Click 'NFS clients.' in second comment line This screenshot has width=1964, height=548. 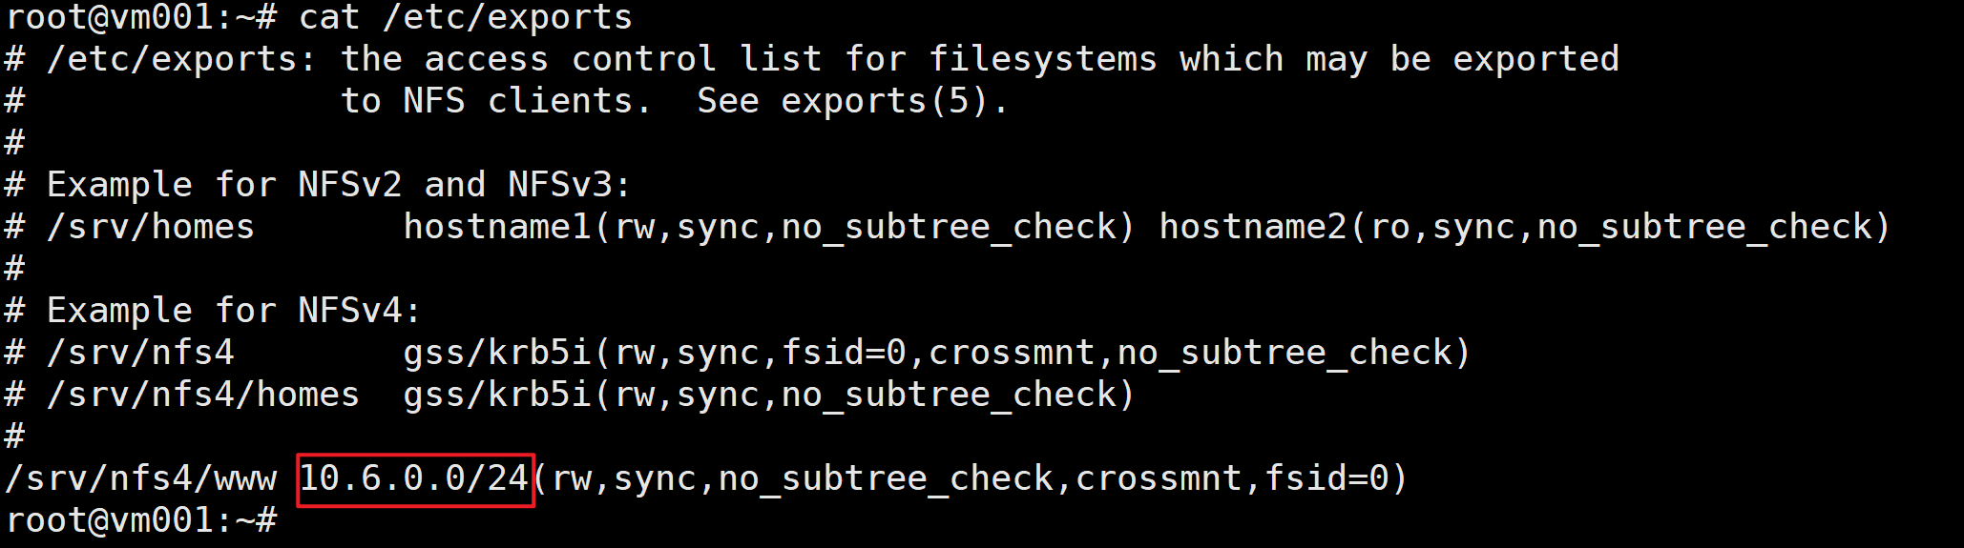(528, 101)
